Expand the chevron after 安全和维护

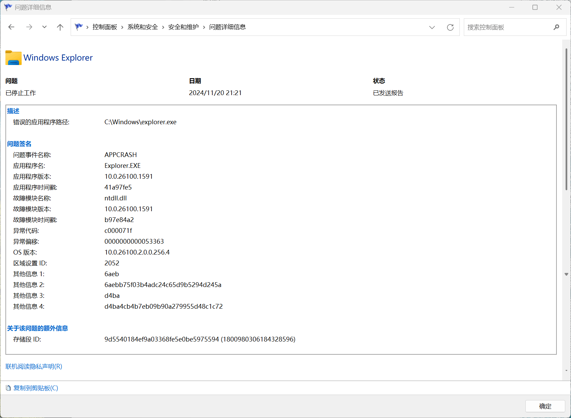pyautogui.click(x=204, y=27)
